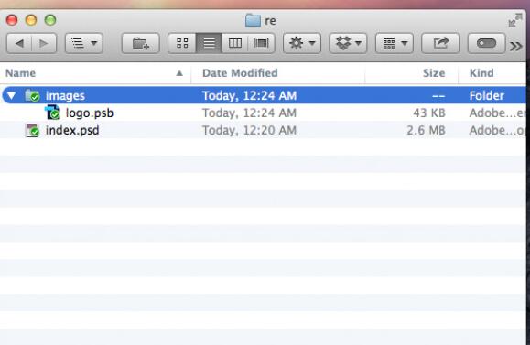Viewport: 530px width, 345px height.
Task: Select the images folder icon
Action: (32, 95)
